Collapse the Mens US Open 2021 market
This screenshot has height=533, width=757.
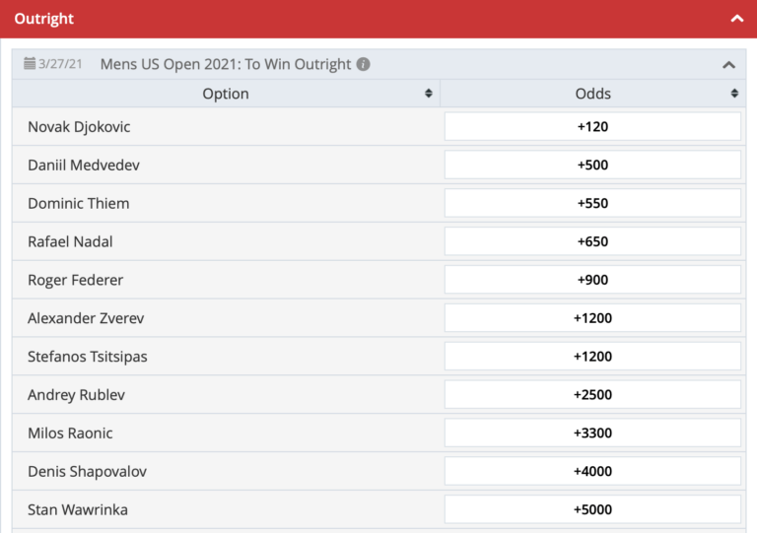729,65
